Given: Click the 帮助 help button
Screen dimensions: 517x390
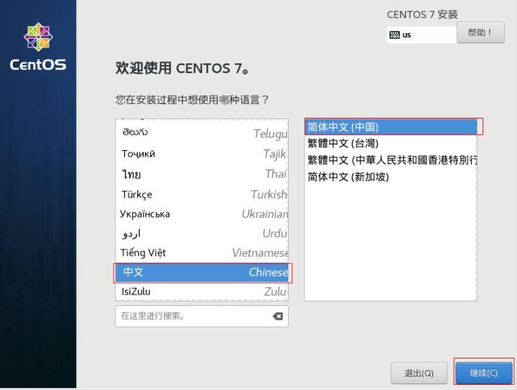Looking at the screenshot, I should (480, 32).
